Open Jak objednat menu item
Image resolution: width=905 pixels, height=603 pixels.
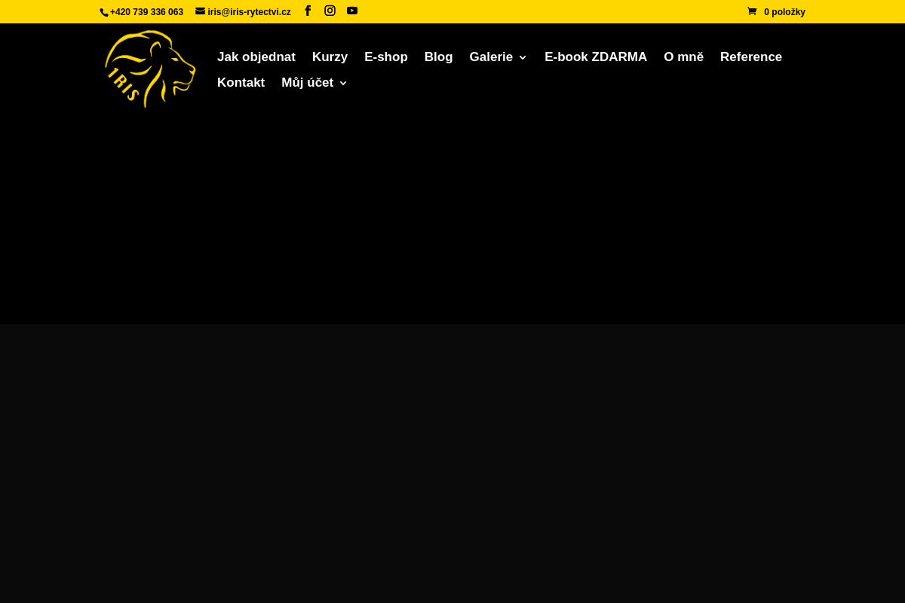coord(256,57)
